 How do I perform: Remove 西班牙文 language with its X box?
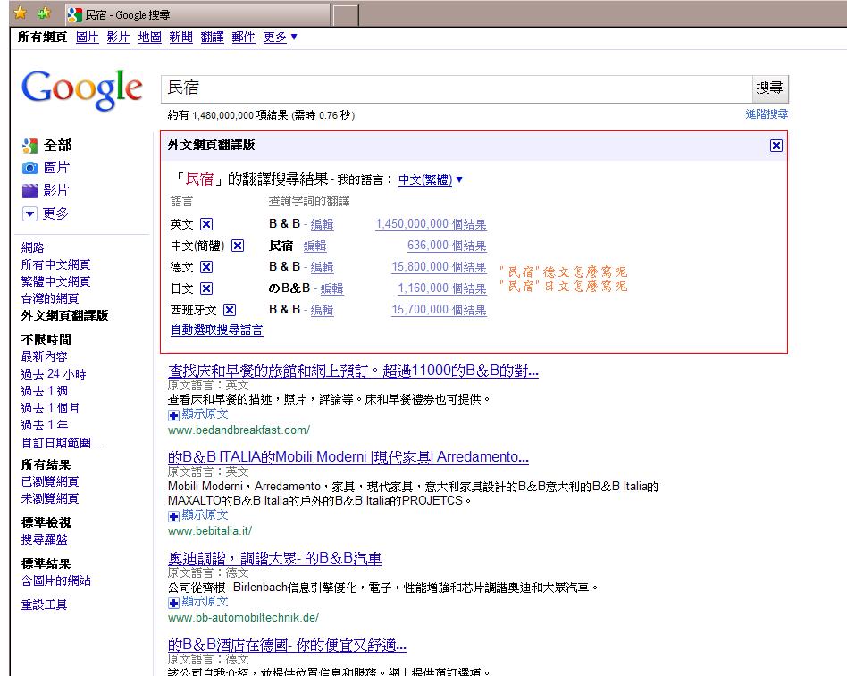(x=230, y=310)
